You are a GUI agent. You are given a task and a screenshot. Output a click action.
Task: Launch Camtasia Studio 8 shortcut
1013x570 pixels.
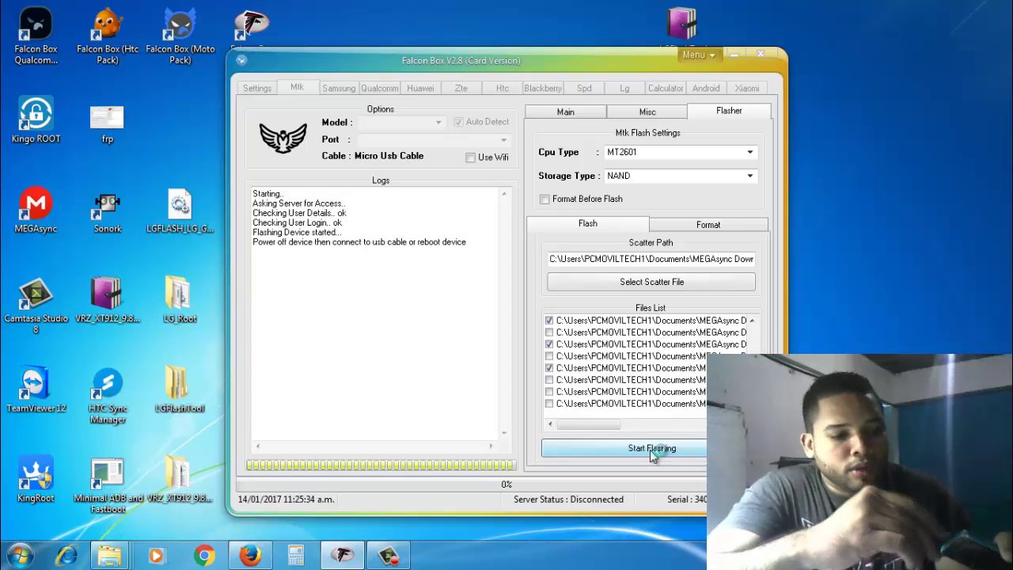point(36,305)
